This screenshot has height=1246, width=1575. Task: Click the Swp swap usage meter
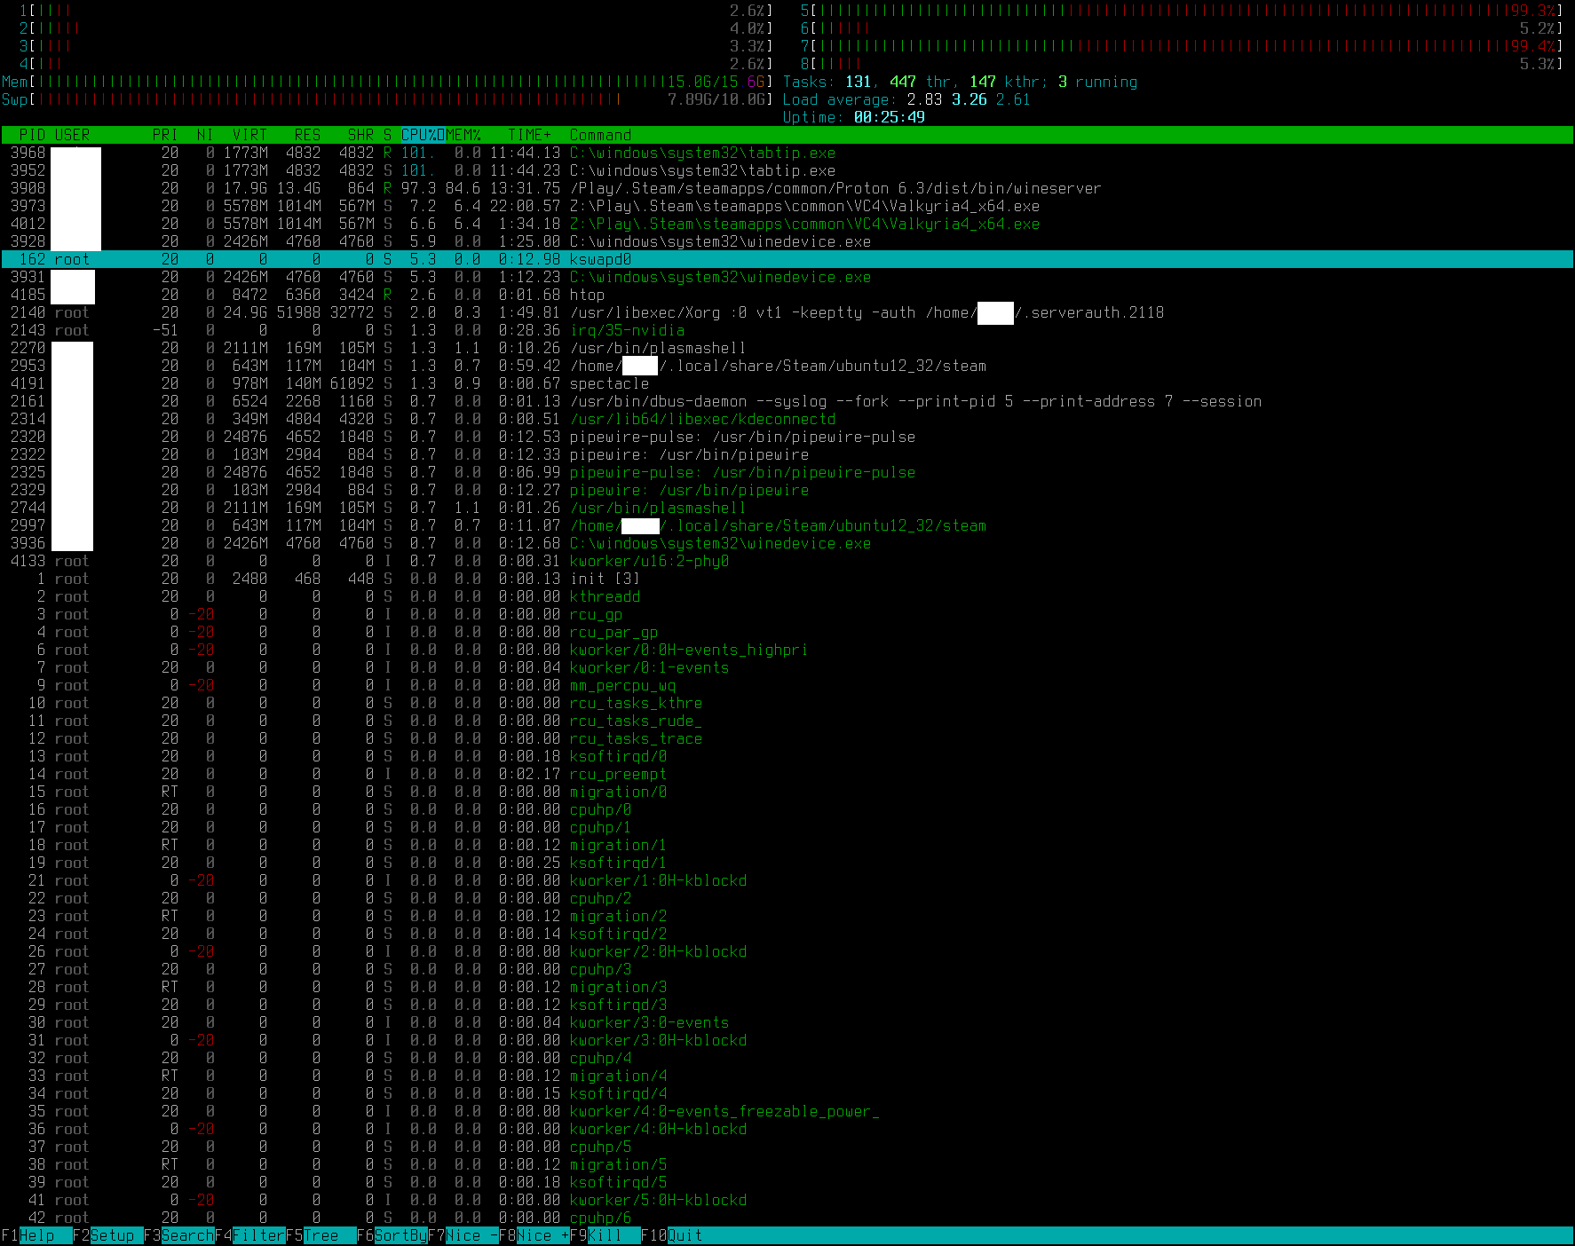tap(387, 99)
